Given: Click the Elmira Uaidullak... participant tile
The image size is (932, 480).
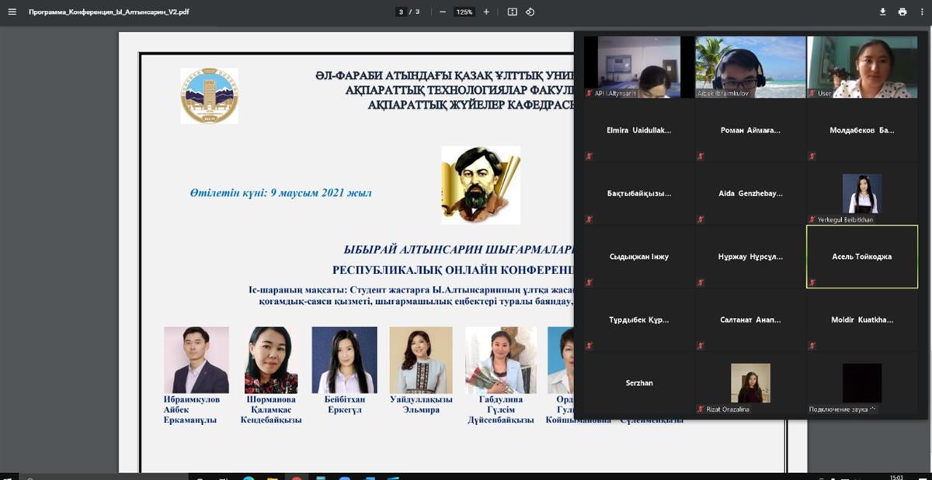Looking at the screenshot, I should pos(638,130).
